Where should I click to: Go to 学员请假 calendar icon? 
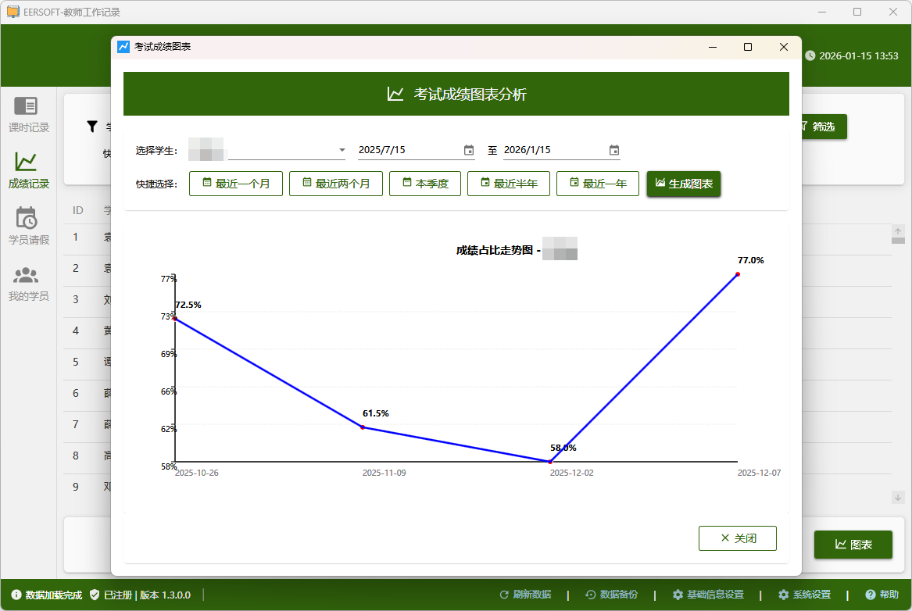pos(26,218)
